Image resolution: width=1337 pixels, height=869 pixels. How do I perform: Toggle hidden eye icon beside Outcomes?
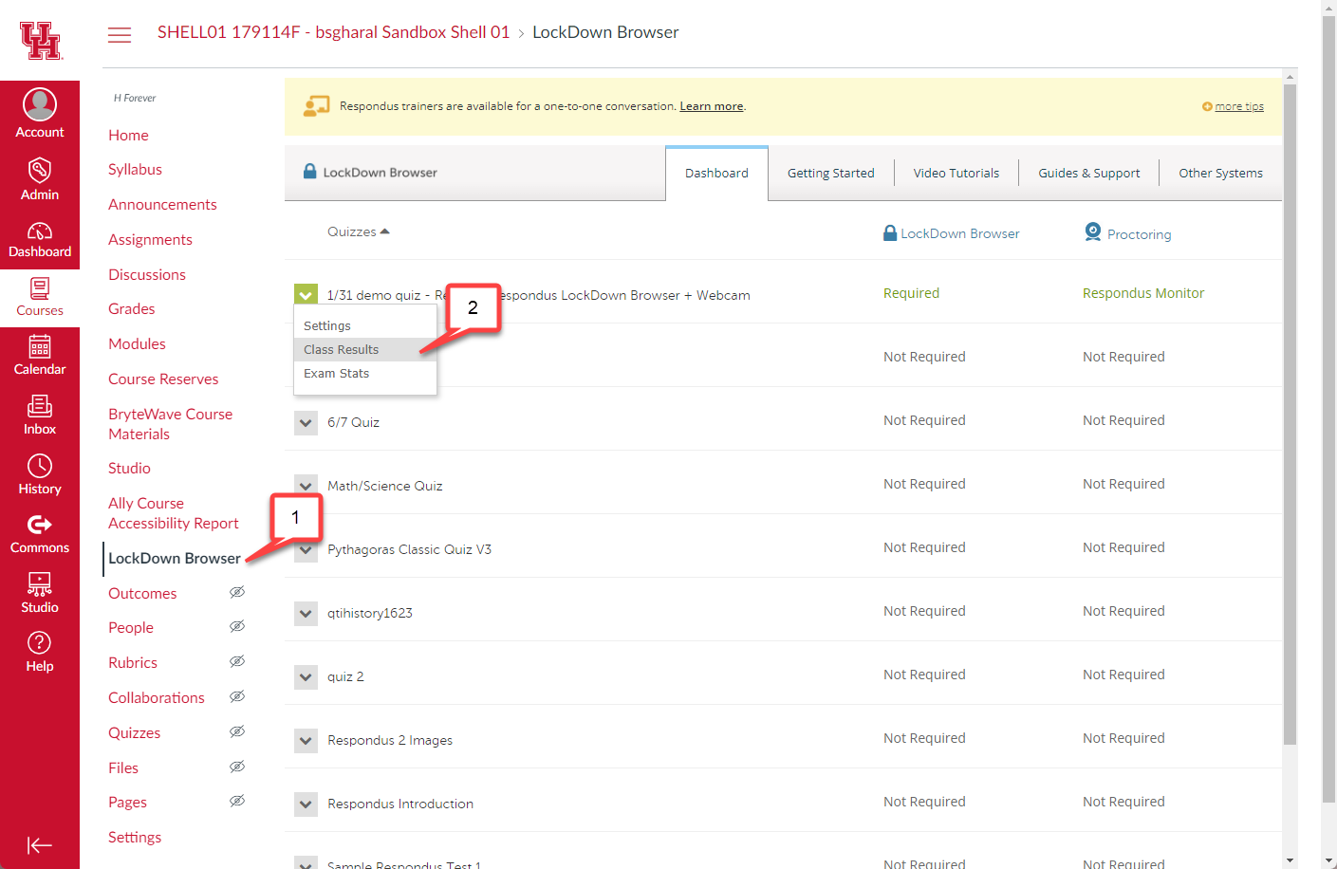click(x=237, y=592)
